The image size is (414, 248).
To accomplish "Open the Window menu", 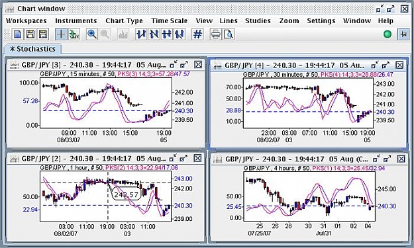I will (x=357, y=21).
